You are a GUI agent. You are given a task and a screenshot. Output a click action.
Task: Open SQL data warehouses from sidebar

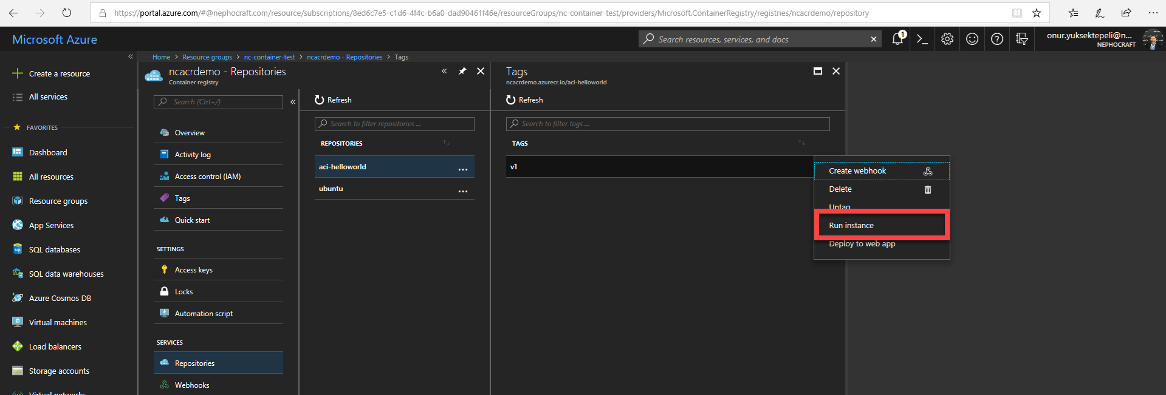point(67,274)
